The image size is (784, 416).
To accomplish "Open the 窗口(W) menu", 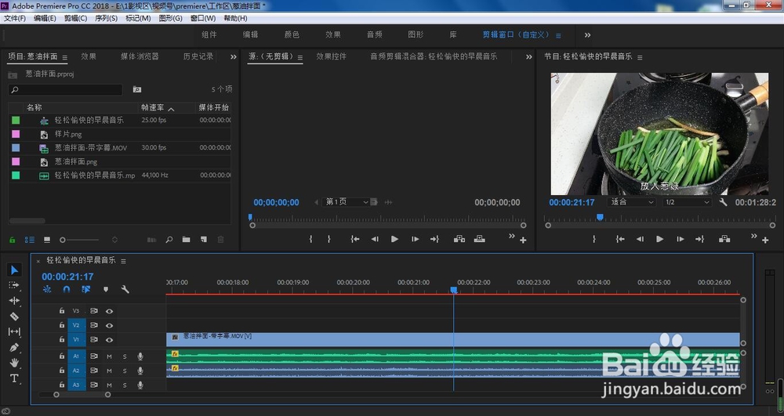I will (x=203, y=18).
